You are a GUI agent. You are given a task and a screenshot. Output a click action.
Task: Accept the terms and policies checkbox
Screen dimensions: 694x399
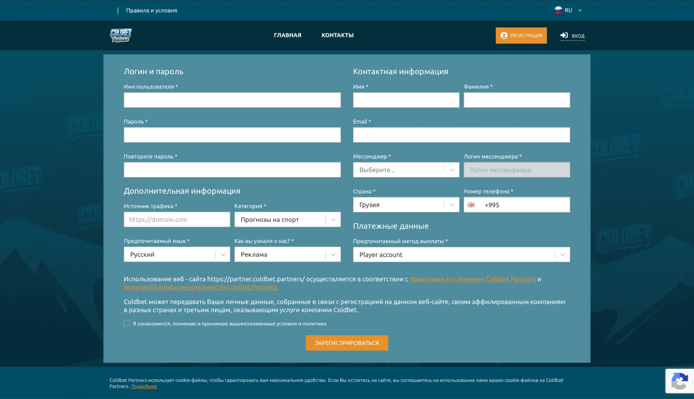tap(127, 323)
